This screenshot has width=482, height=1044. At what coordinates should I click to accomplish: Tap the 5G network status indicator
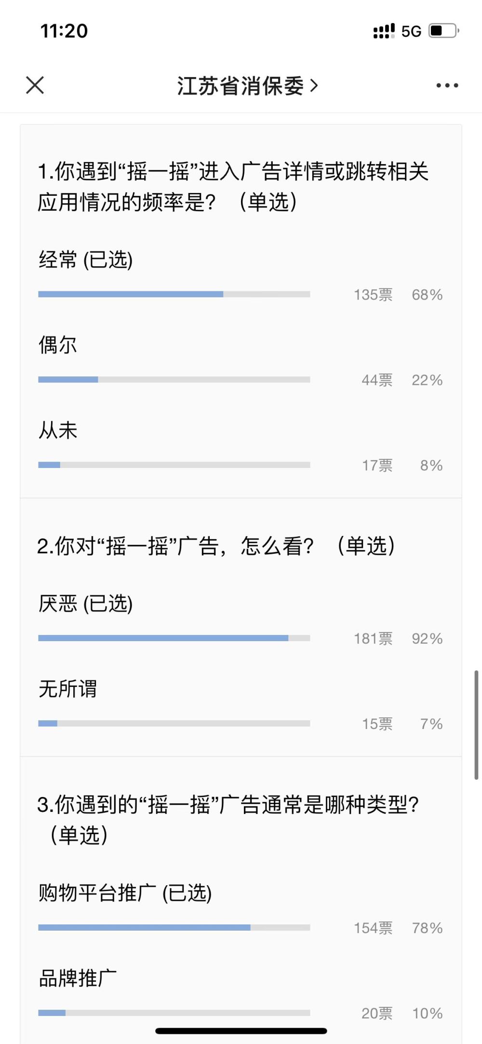pos(411,31)
